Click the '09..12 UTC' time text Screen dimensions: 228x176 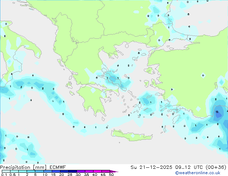tap(189, 167)
